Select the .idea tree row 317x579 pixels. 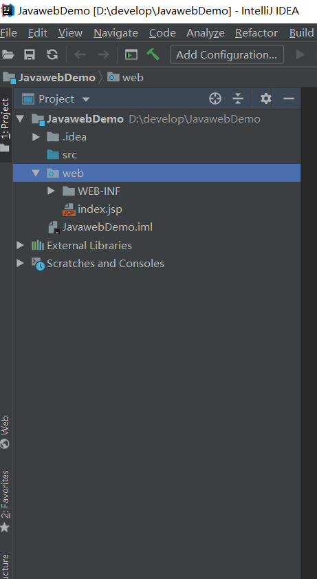157,137
